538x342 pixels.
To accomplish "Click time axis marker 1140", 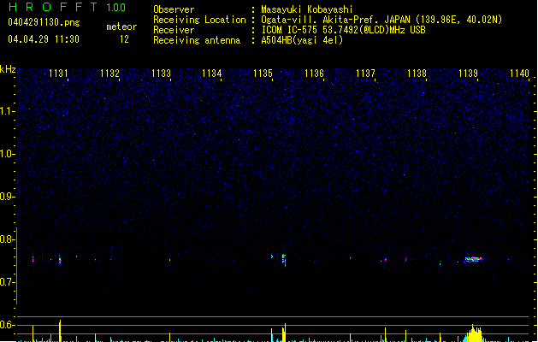I will tap(519, 73).
